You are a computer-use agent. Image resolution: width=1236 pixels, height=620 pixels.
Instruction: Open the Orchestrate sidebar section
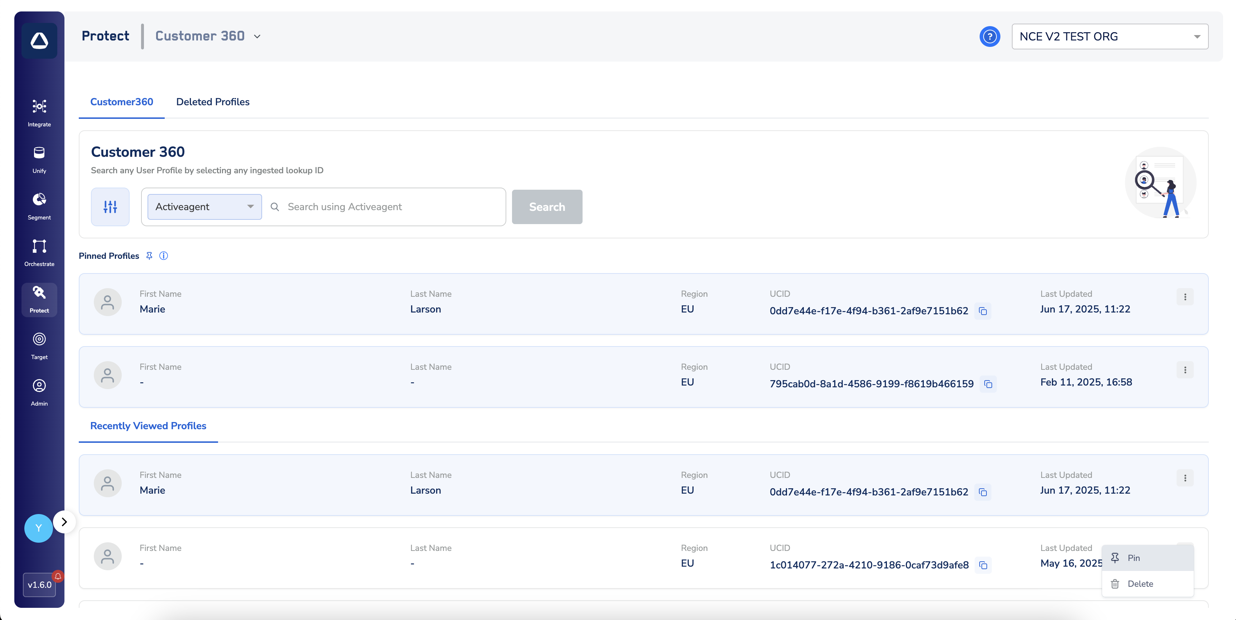tap(39, 252)
